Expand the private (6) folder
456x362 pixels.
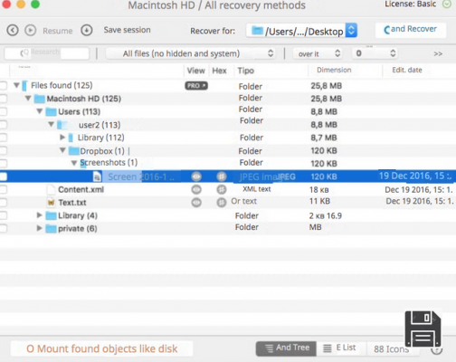[x=39, y=228]
